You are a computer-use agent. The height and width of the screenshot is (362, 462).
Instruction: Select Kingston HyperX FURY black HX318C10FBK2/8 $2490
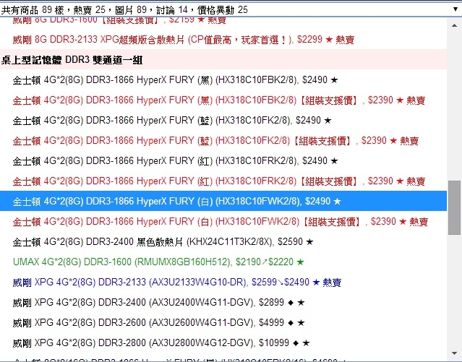tap(223, 79)
